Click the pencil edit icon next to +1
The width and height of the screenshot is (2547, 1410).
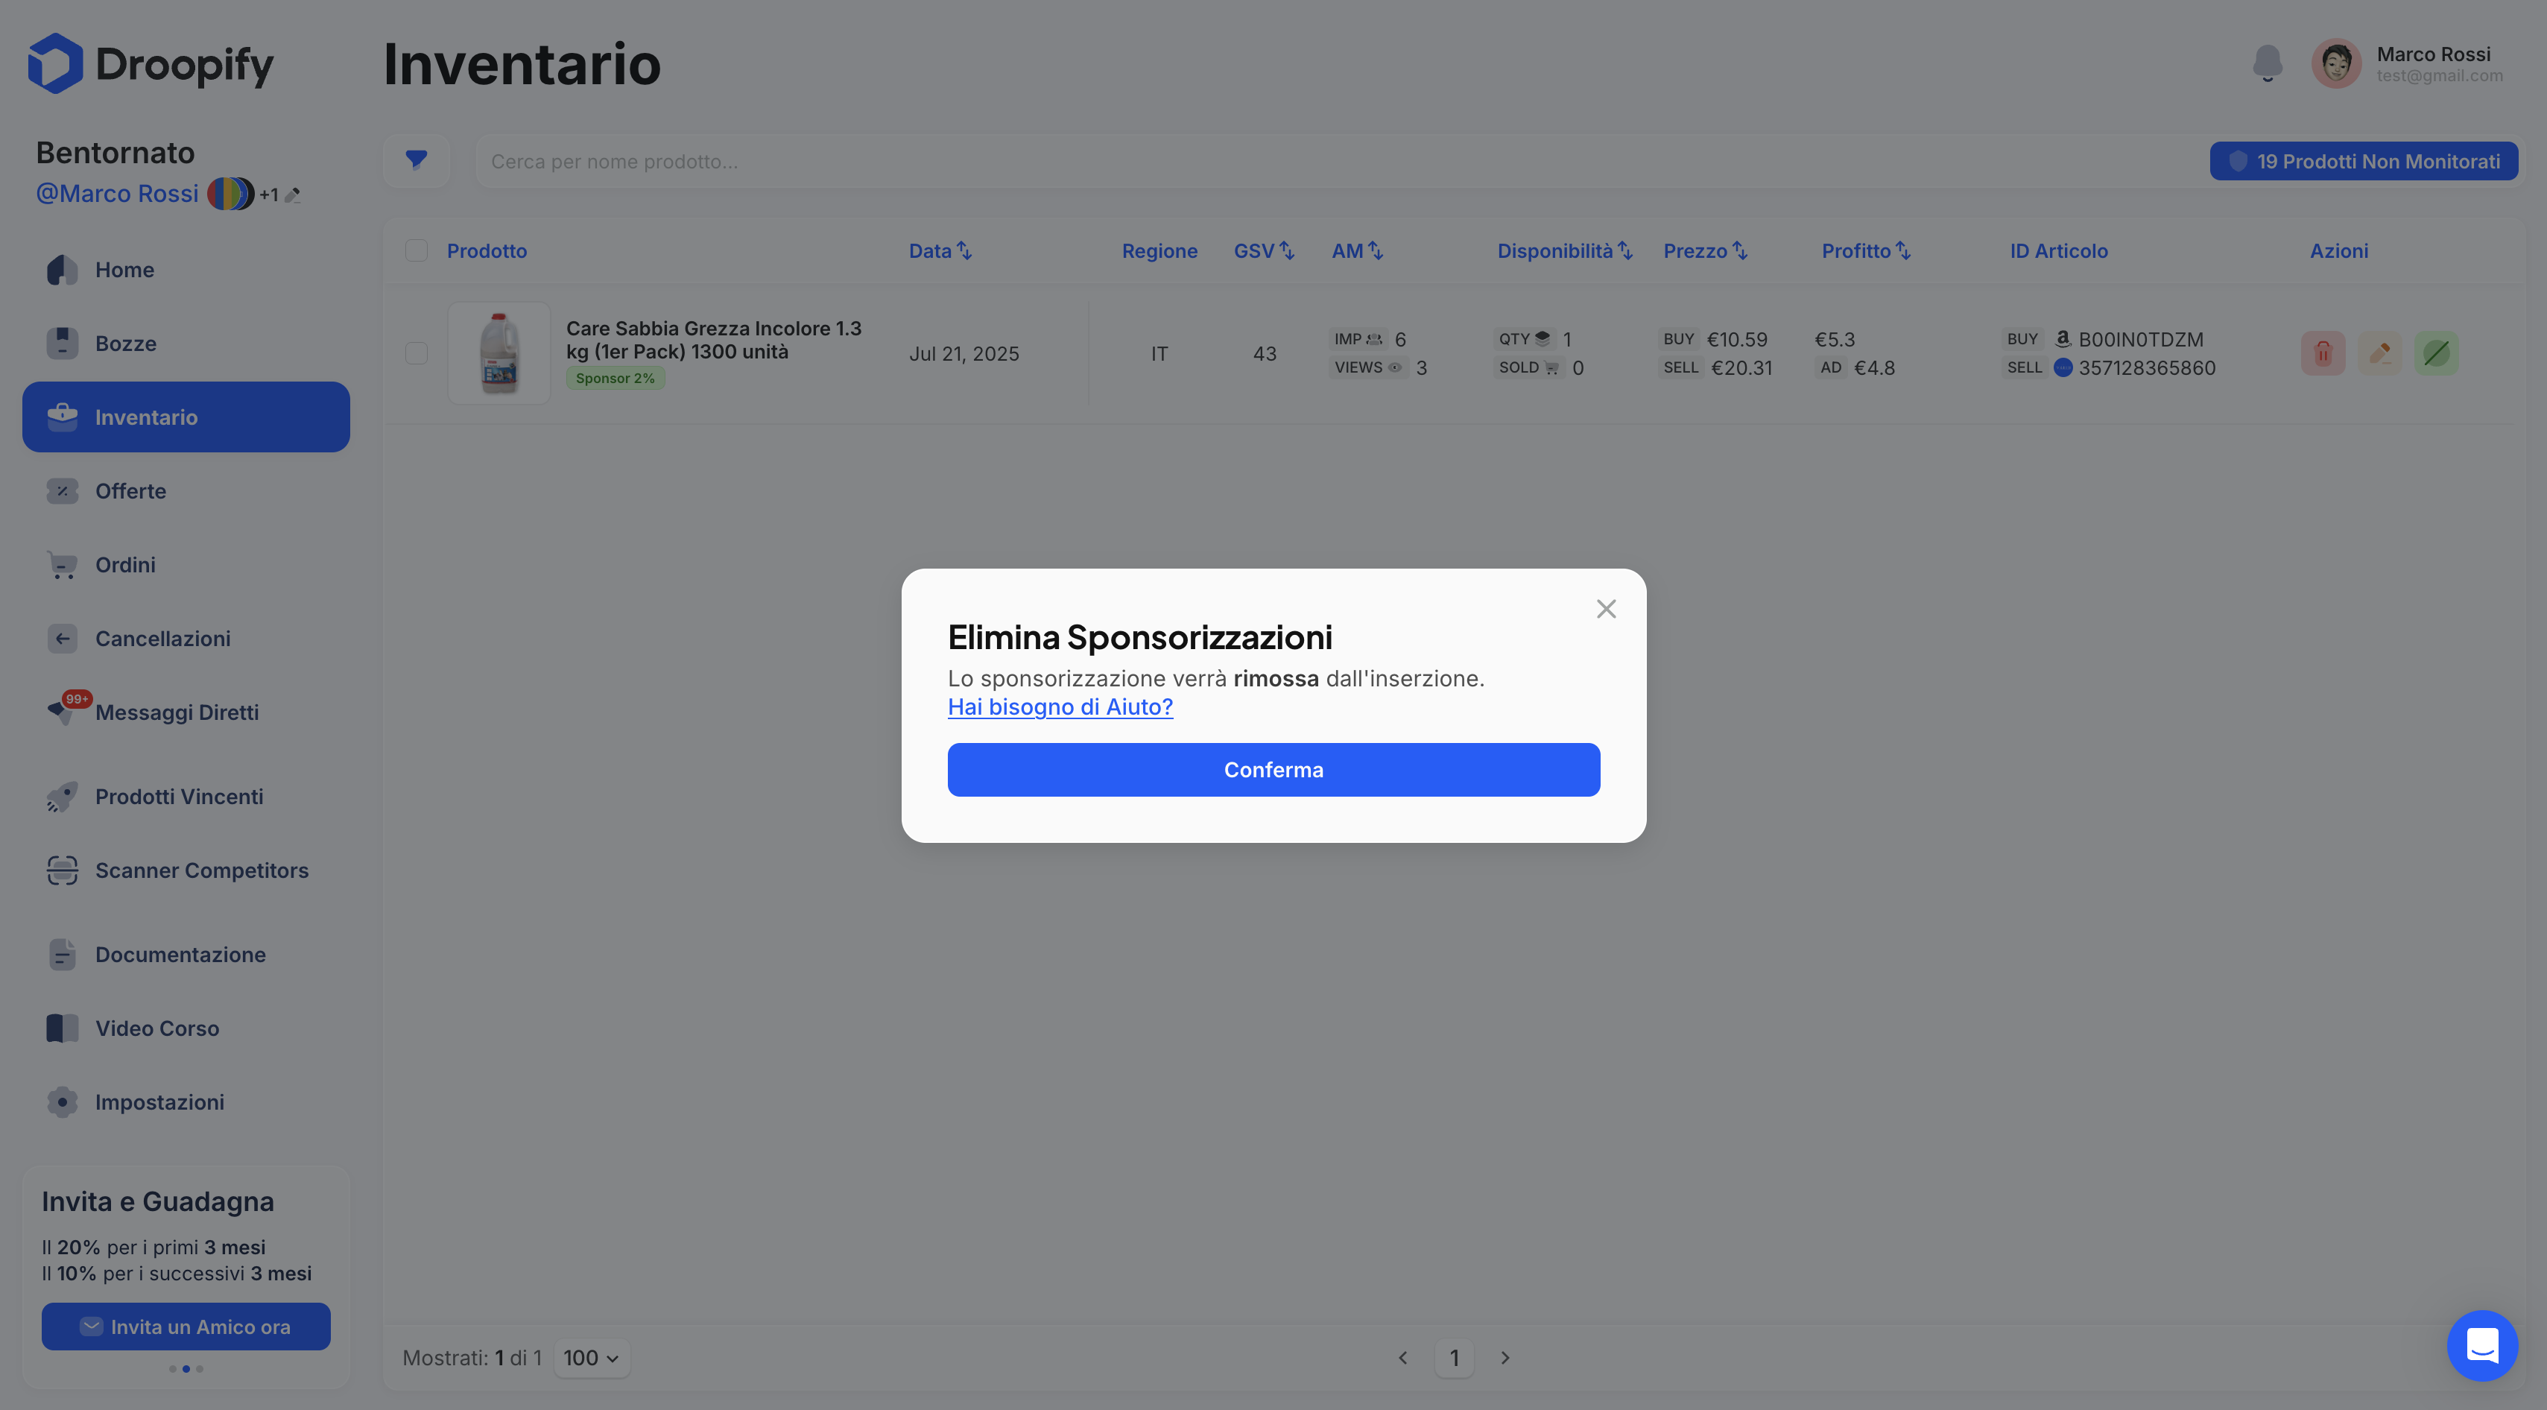coord(293,195)
